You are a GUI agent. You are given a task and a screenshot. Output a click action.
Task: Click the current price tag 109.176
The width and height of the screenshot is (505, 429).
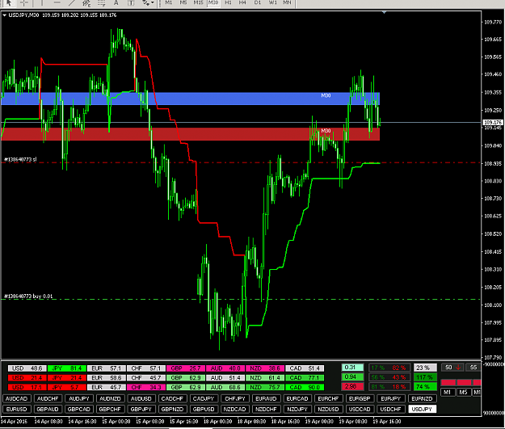coord(493,122)
